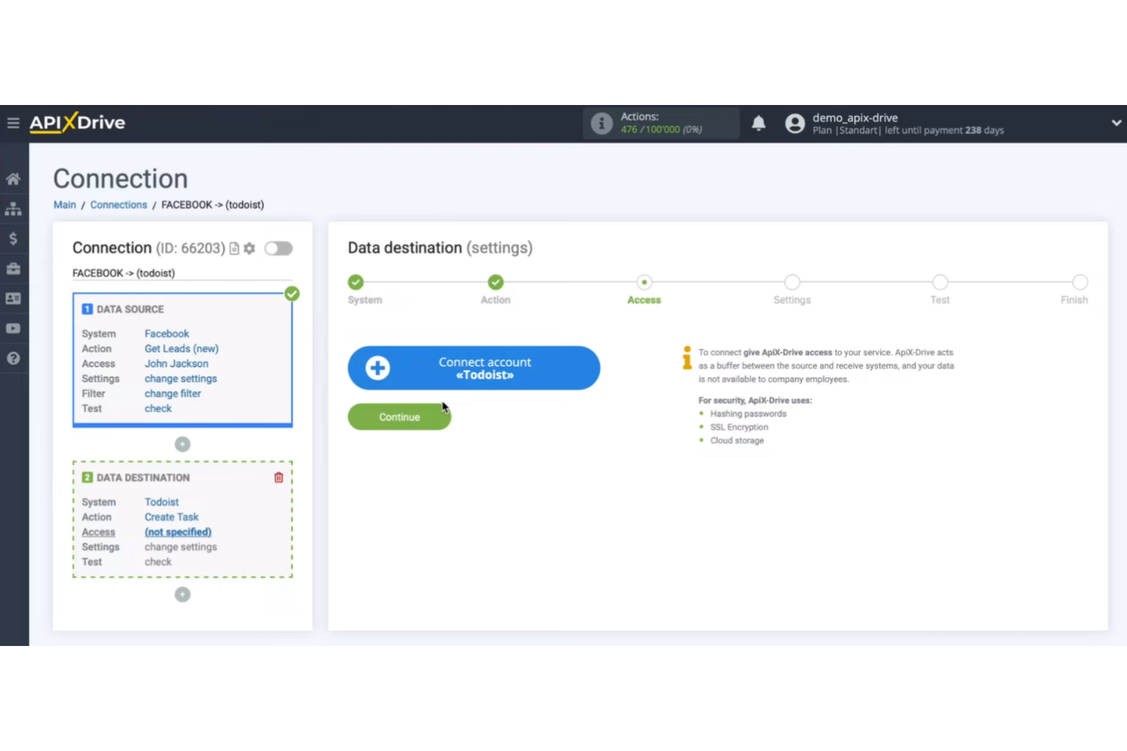Click Connect account «Todoist»
This screenshot has height=751, width=1127.
(x=473, y=368)
